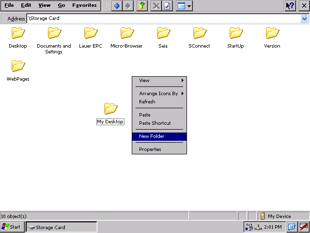Choose Paste from context menu

pyautogui.click(x=159, y=115)
